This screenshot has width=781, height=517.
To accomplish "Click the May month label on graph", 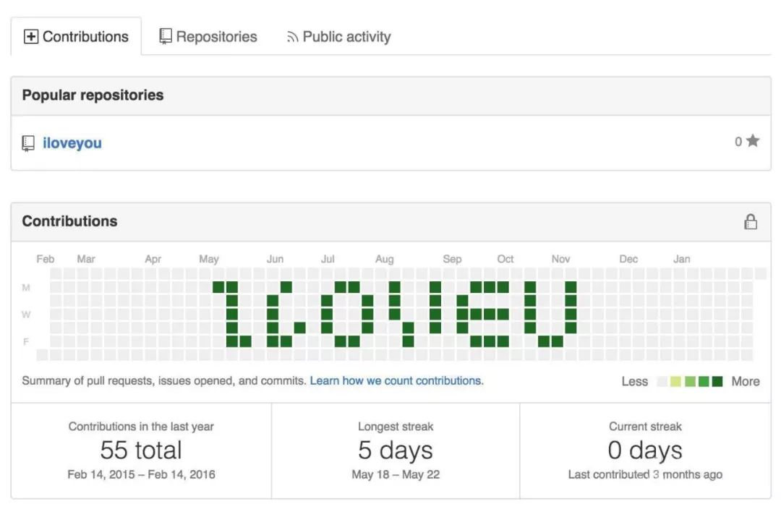I will tap(209, 259).
